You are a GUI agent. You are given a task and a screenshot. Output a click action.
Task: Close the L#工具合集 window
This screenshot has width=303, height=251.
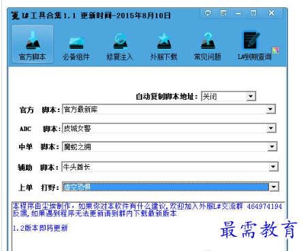(271, 13)
